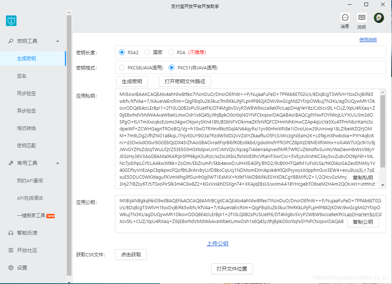
Task: Click the 密钥格式 label
Action: 87,68
